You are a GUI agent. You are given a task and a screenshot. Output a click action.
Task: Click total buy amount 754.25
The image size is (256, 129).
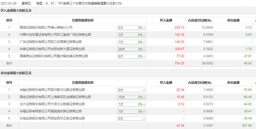click(179, 63)
